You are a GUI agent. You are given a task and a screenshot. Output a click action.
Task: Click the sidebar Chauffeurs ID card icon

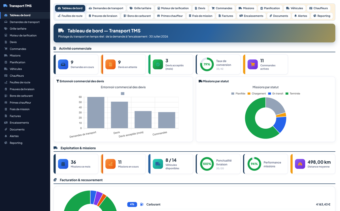[6, 76]
